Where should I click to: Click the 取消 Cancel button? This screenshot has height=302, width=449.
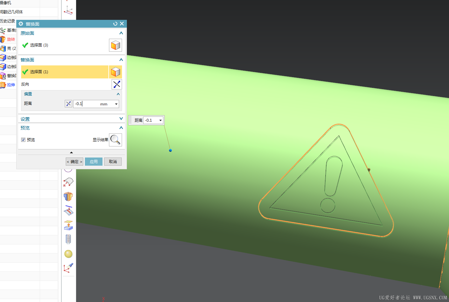pyautogui.click(x=113, y=162)
